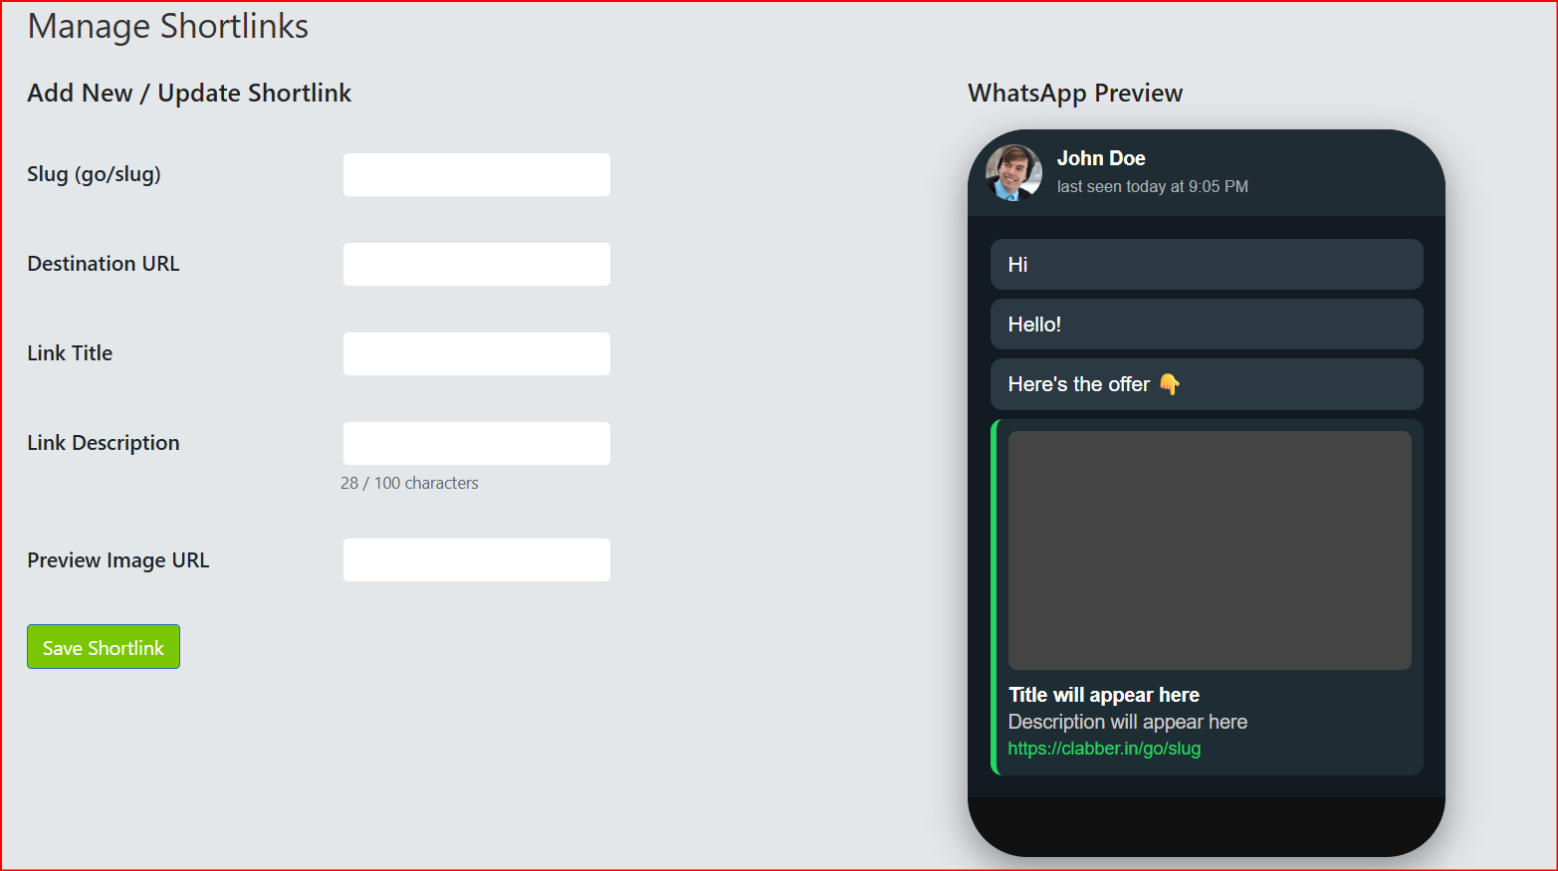Screen dimensions: 1558x871
Task: Click the 'Here's the offer' message bubble
Action: pyautogui.click(x=1207, y=384)
